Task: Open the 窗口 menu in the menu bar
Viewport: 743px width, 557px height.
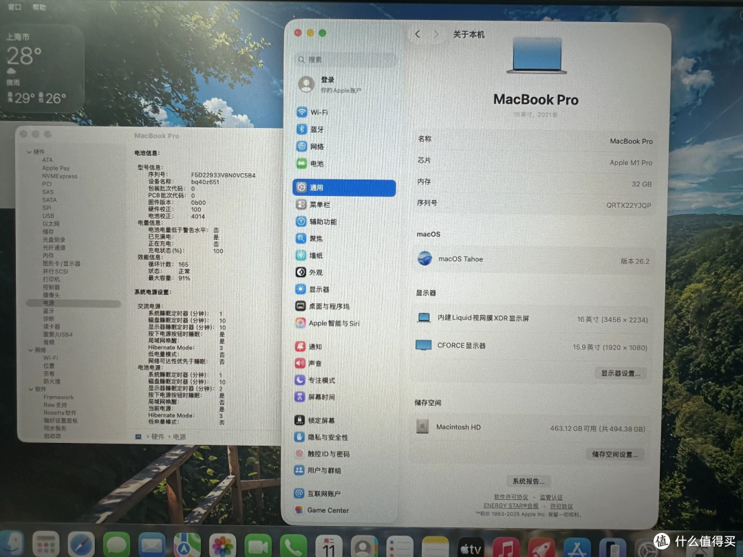Action: 14,7
